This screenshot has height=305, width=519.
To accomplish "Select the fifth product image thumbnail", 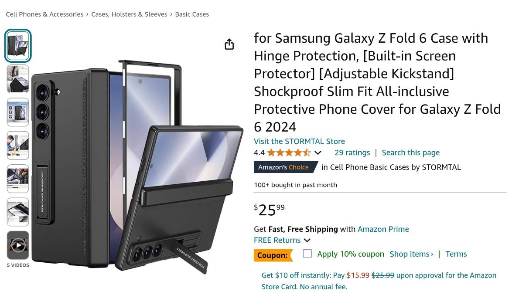I will point(18,179).
